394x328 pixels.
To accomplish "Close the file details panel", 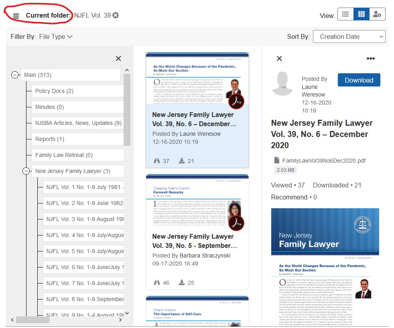I will pos(279,58).
